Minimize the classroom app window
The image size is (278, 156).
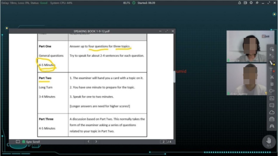tap(263, 3)
